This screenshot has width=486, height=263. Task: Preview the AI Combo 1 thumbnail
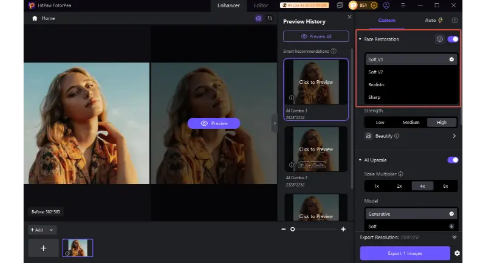tap(316, 82)
